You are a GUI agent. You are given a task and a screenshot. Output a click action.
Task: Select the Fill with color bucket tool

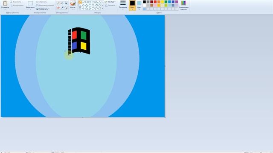tap(62, 3)
